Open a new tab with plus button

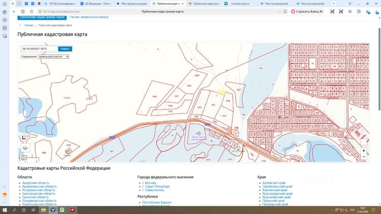tap(333, 4)
